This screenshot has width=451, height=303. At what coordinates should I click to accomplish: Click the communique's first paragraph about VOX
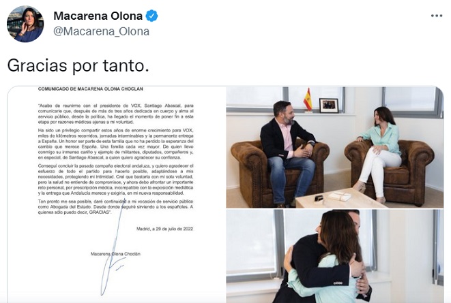click(x=115, y=114)
